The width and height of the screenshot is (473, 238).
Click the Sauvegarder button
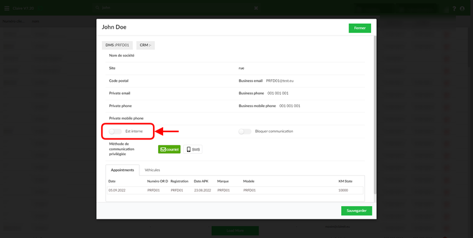point(357,211)
